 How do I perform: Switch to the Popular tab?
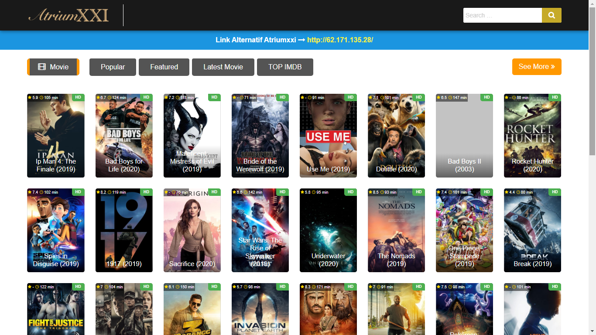point(113,67)
